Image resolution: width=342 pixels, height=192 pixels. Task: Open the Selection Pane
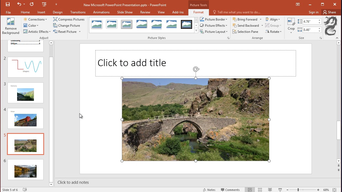point(245,32)
